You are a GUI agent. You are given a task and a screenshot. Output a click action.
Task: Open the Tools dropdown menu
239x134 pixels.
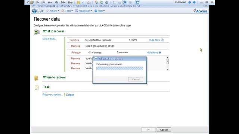tap(67, 11)
